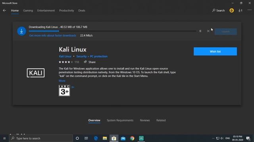Pause the Kali Linux download

pyautogui.click(x=200, y=31)
